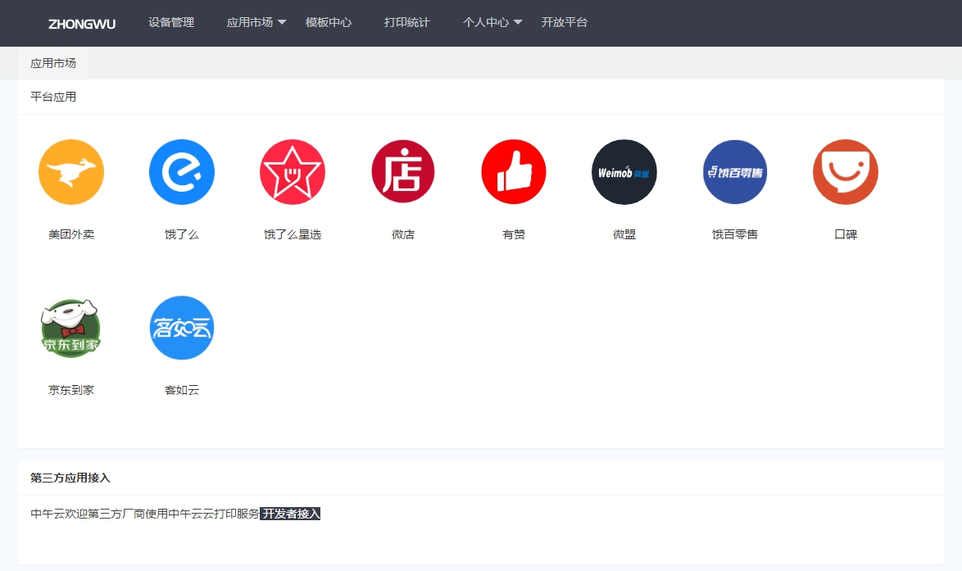Click the 京东到家 dog mascot icon
Image resolution: width=962 pixels, height=571 pixels.
[x=71, y=329]
